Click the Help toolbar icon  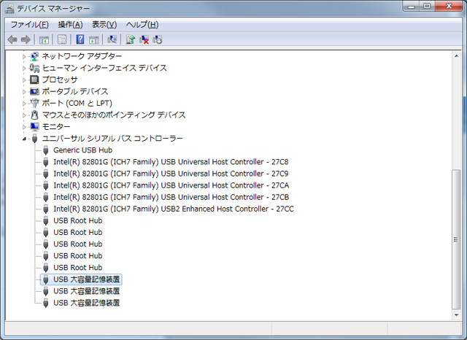click(x=80, y=39)
